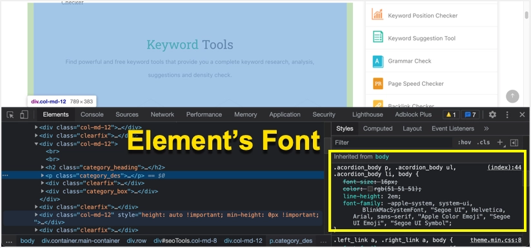This screenshot has height=248, width=531.
Task: Expand the h2 category_heading node
Action: click(x=43, y=167)
